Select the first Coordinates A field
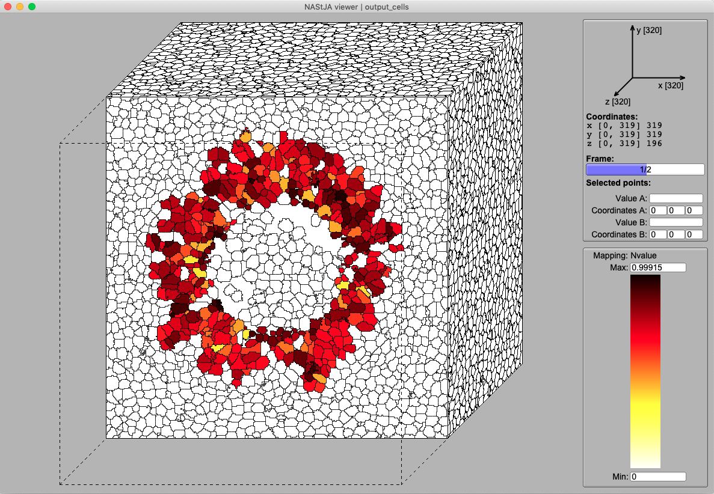 click(658, 210)
